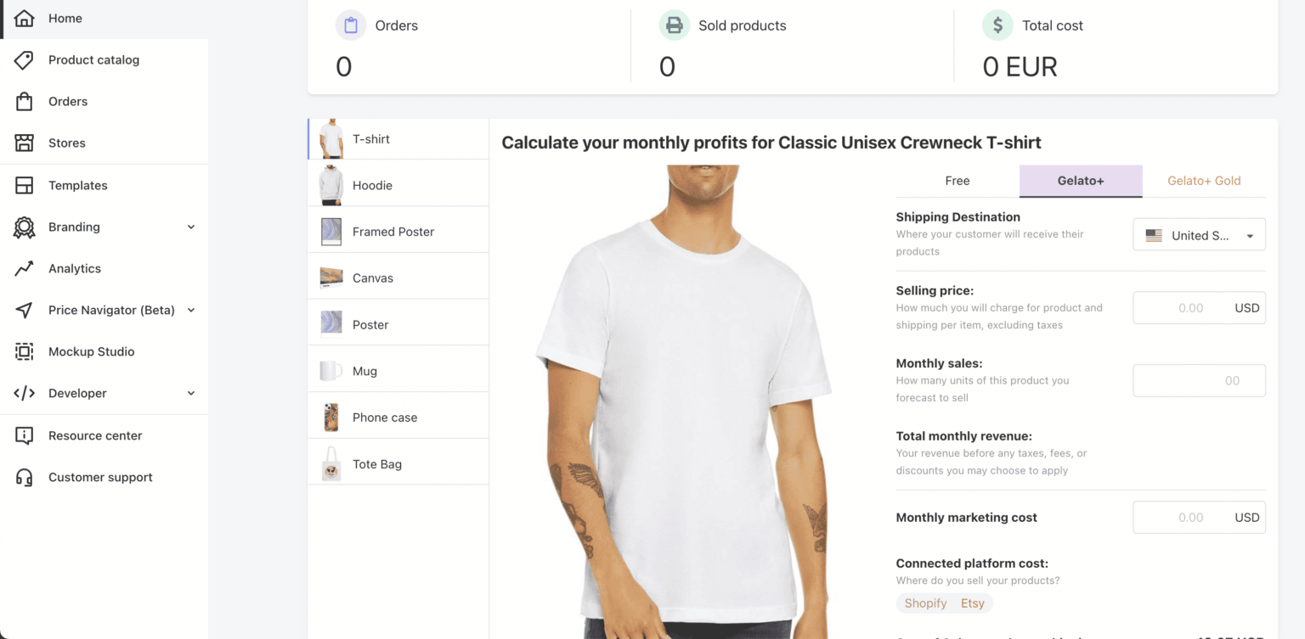Click the Home house icon

pos(25,18)
